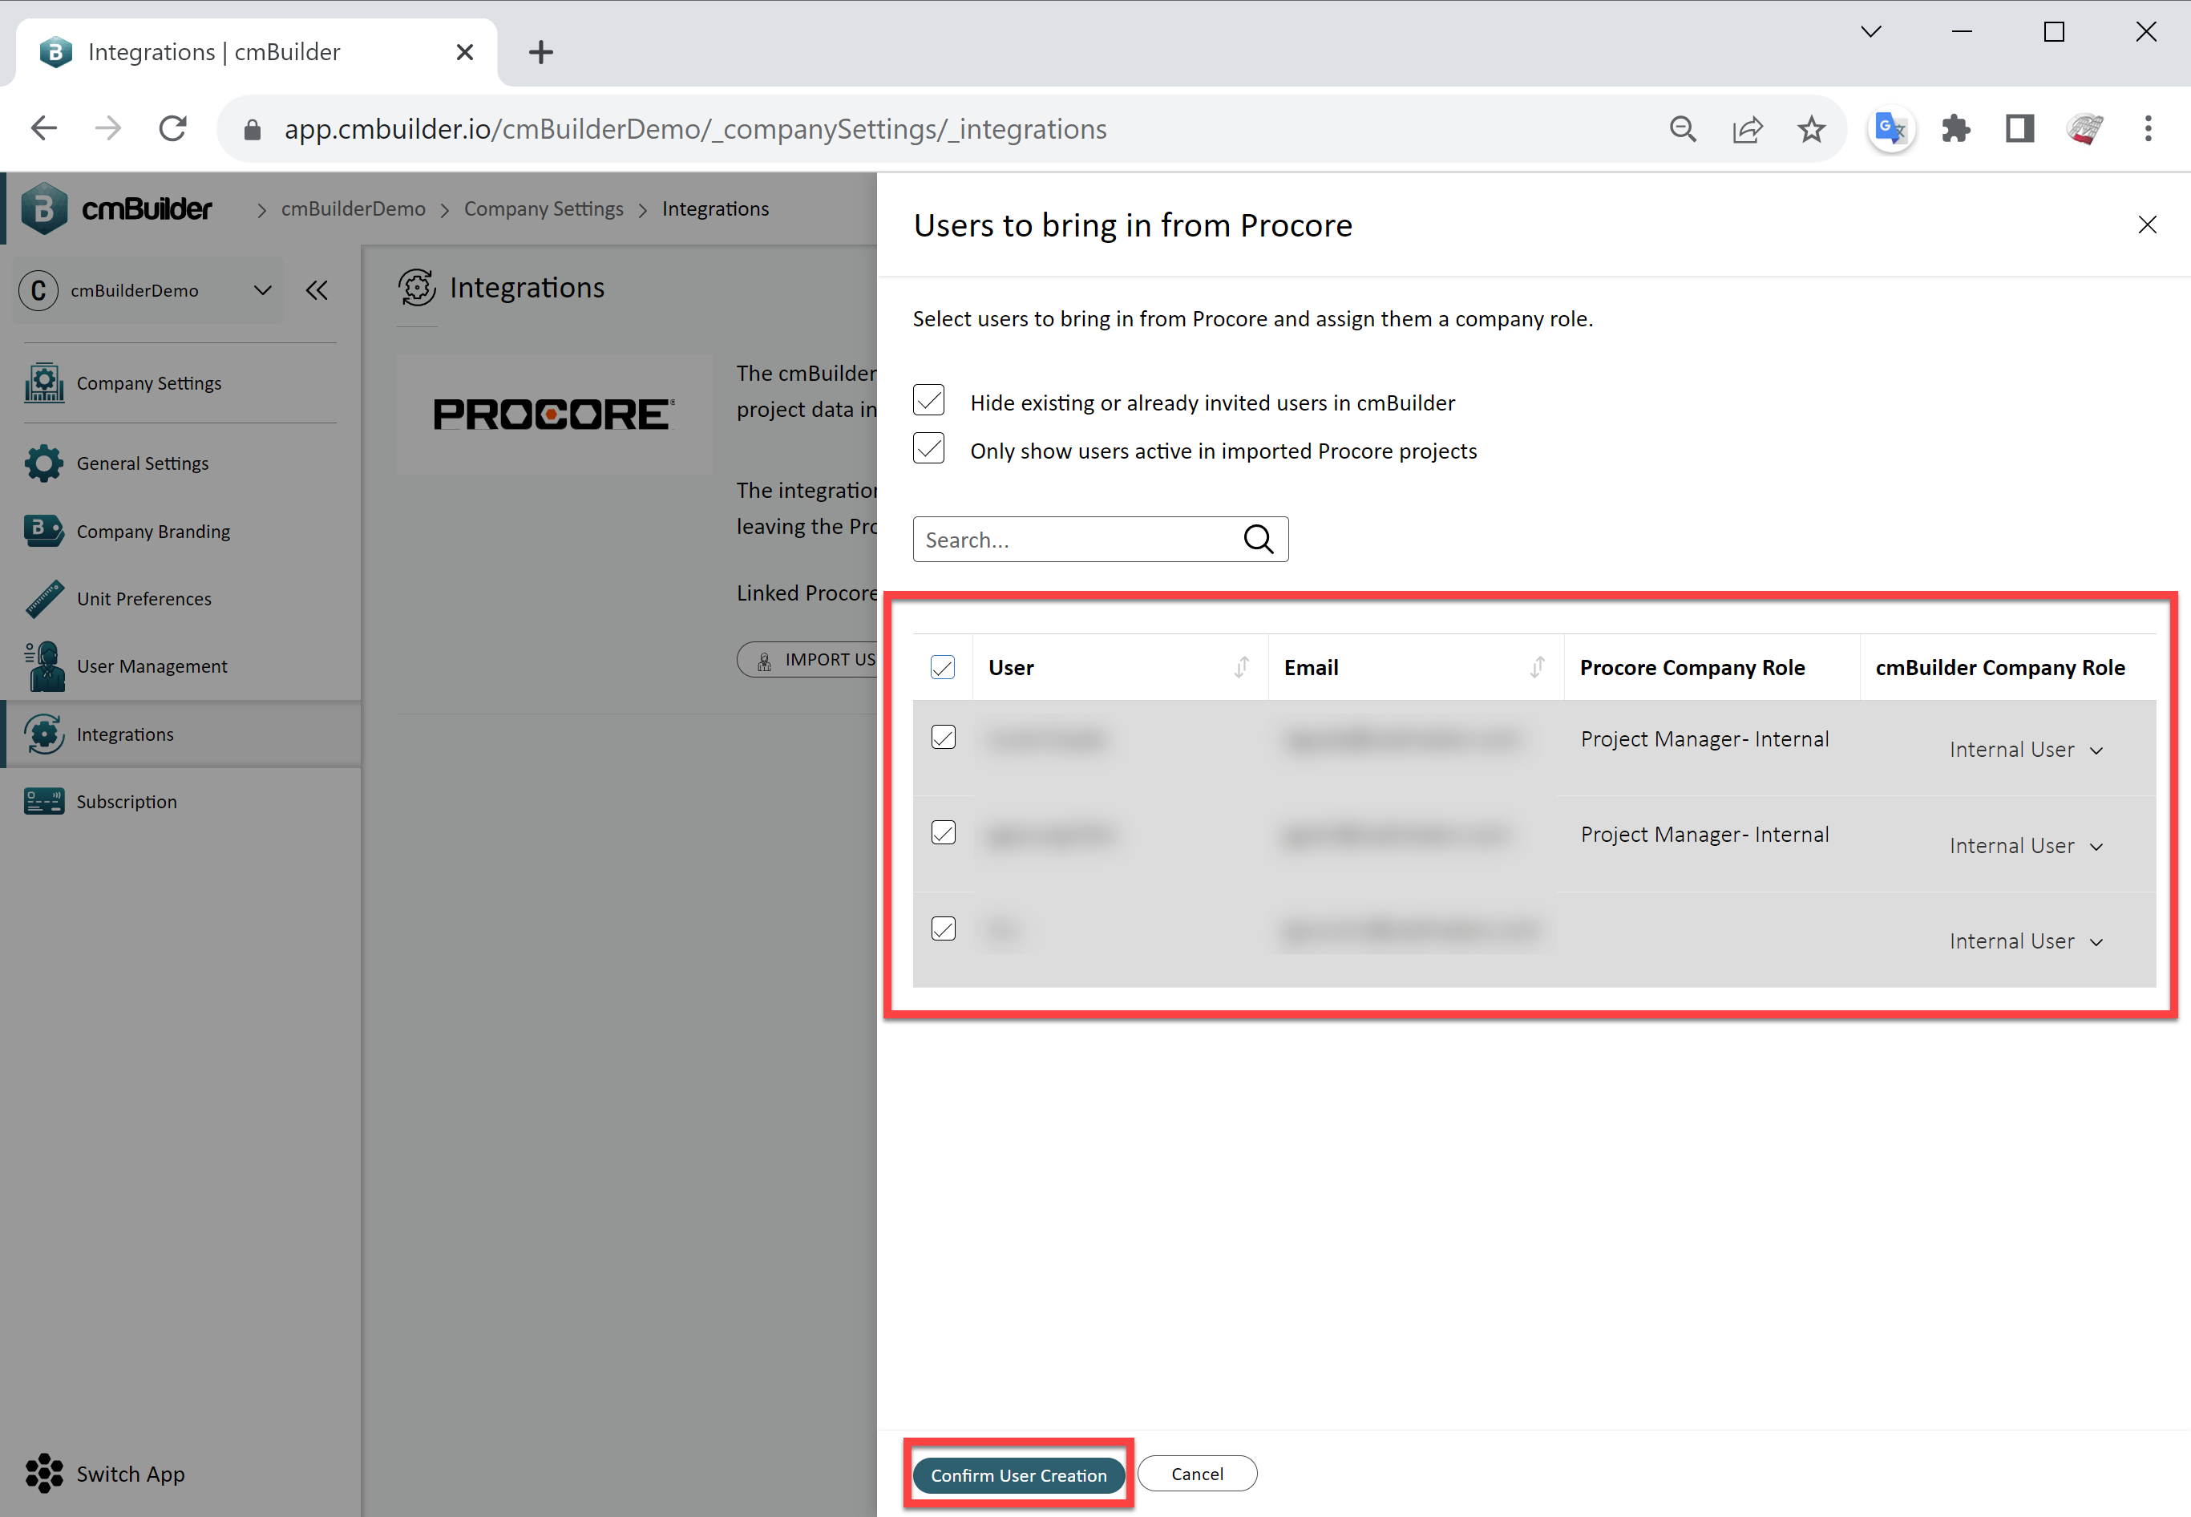Go back in browser
2191x1517 pixels.
pyautogui.click(x=44, y=128)
